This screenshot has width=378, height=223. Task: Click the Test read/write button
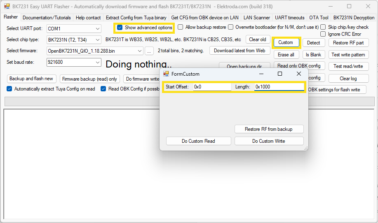[348, 66]
